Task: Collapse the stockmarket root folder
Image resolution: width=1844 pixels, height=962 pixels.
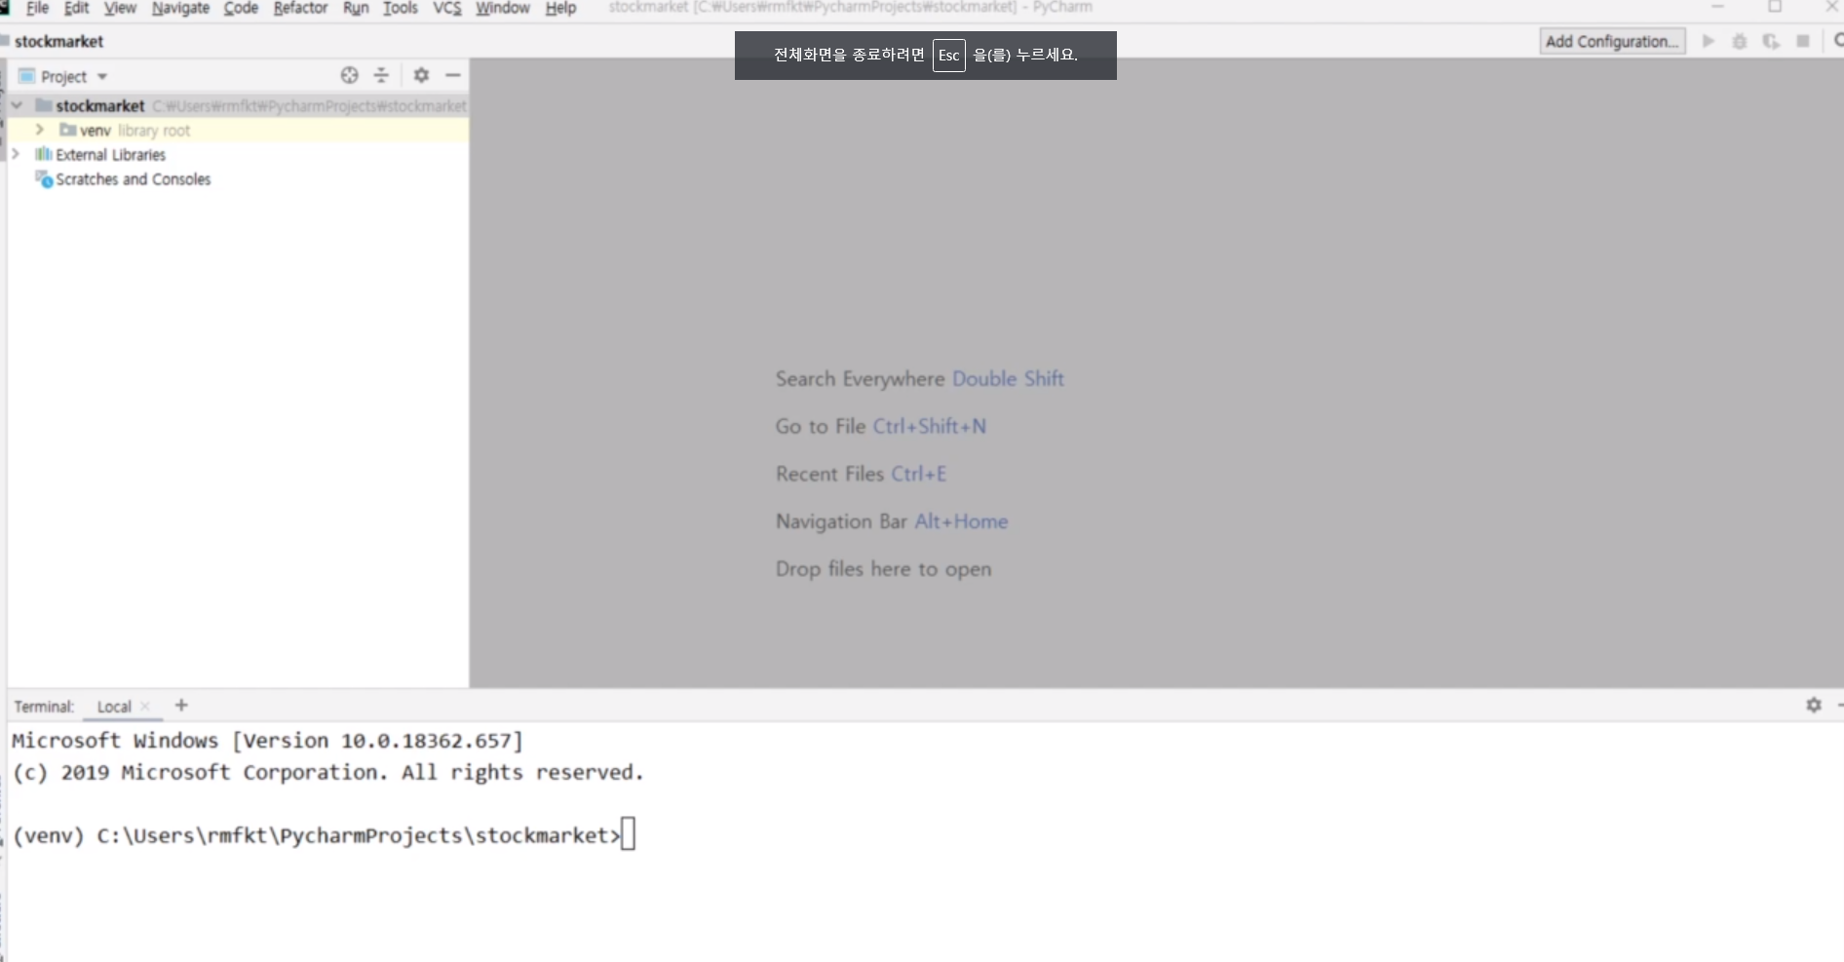Action: point(17,105)
